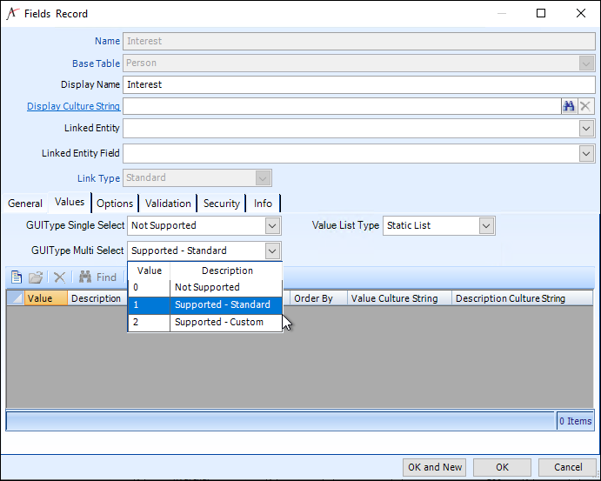Click the New record icon in grid toolbar

pos(17,277)
